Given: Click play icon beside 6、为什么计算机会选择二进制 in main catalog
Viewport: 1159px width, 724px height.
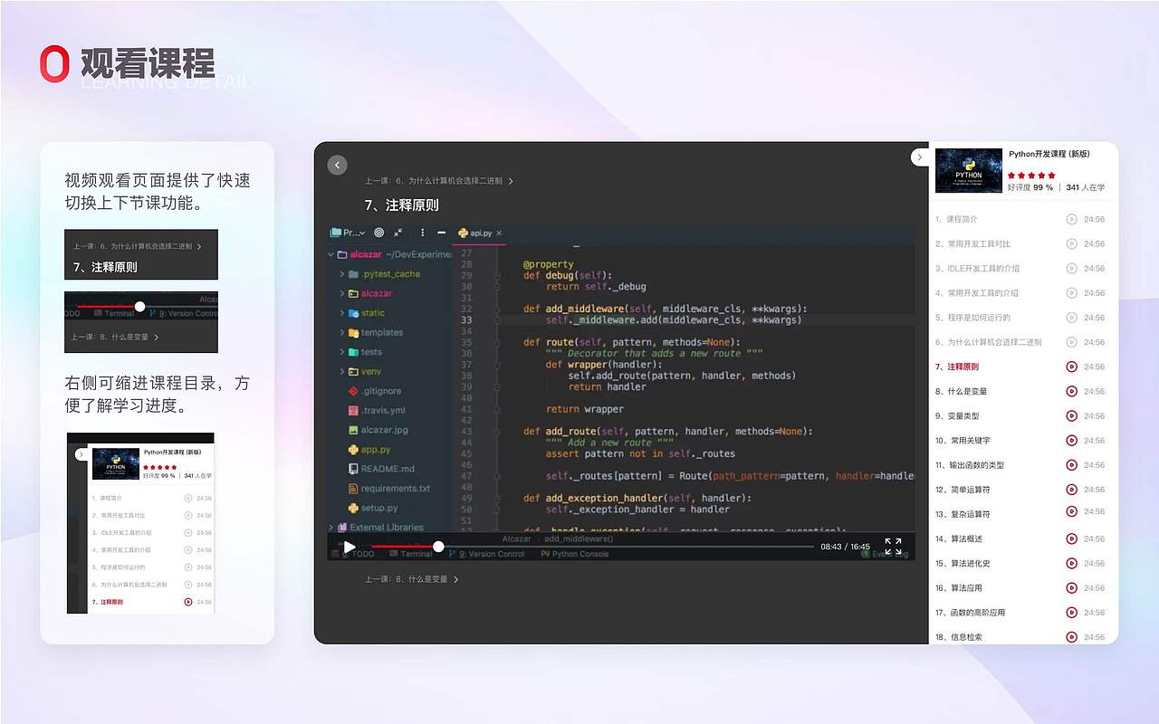Looking at the screenshot, I should click(x=1071, y=342).
